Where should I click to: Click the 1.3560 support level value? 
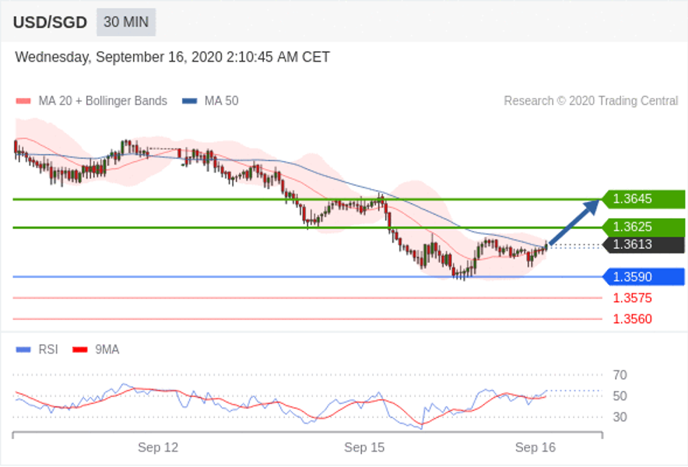click(632, 318)
